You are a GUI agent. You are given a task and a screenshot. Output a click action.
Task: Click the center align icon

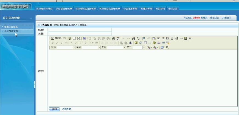pos(107,43)
